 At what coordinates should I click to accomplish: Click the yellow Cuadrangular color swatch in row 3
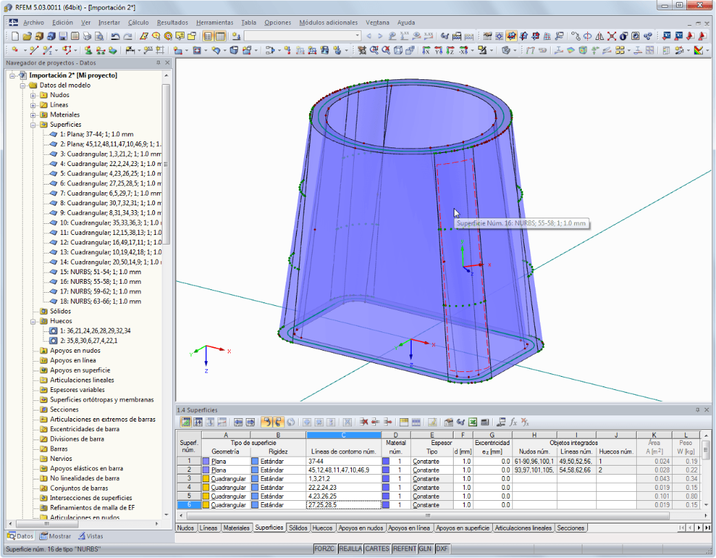(x=206, y=479)
